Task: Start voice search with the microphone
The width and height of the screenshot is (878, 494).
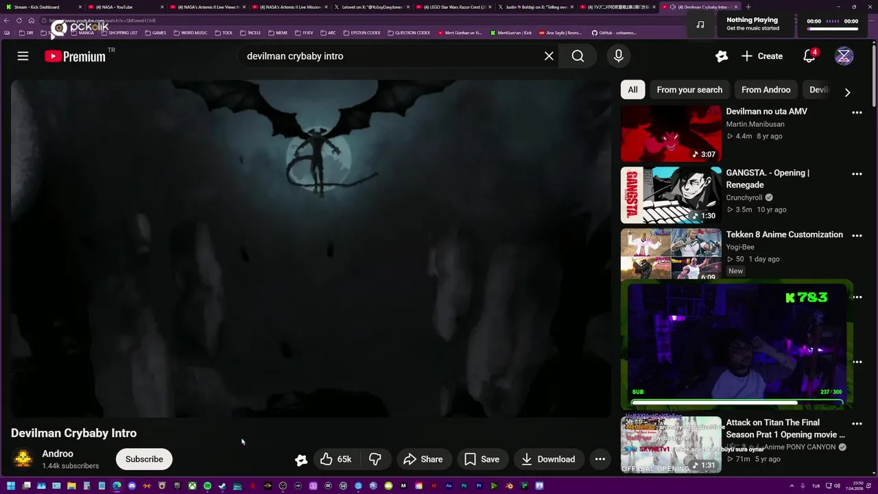Action: pos(619,56)
